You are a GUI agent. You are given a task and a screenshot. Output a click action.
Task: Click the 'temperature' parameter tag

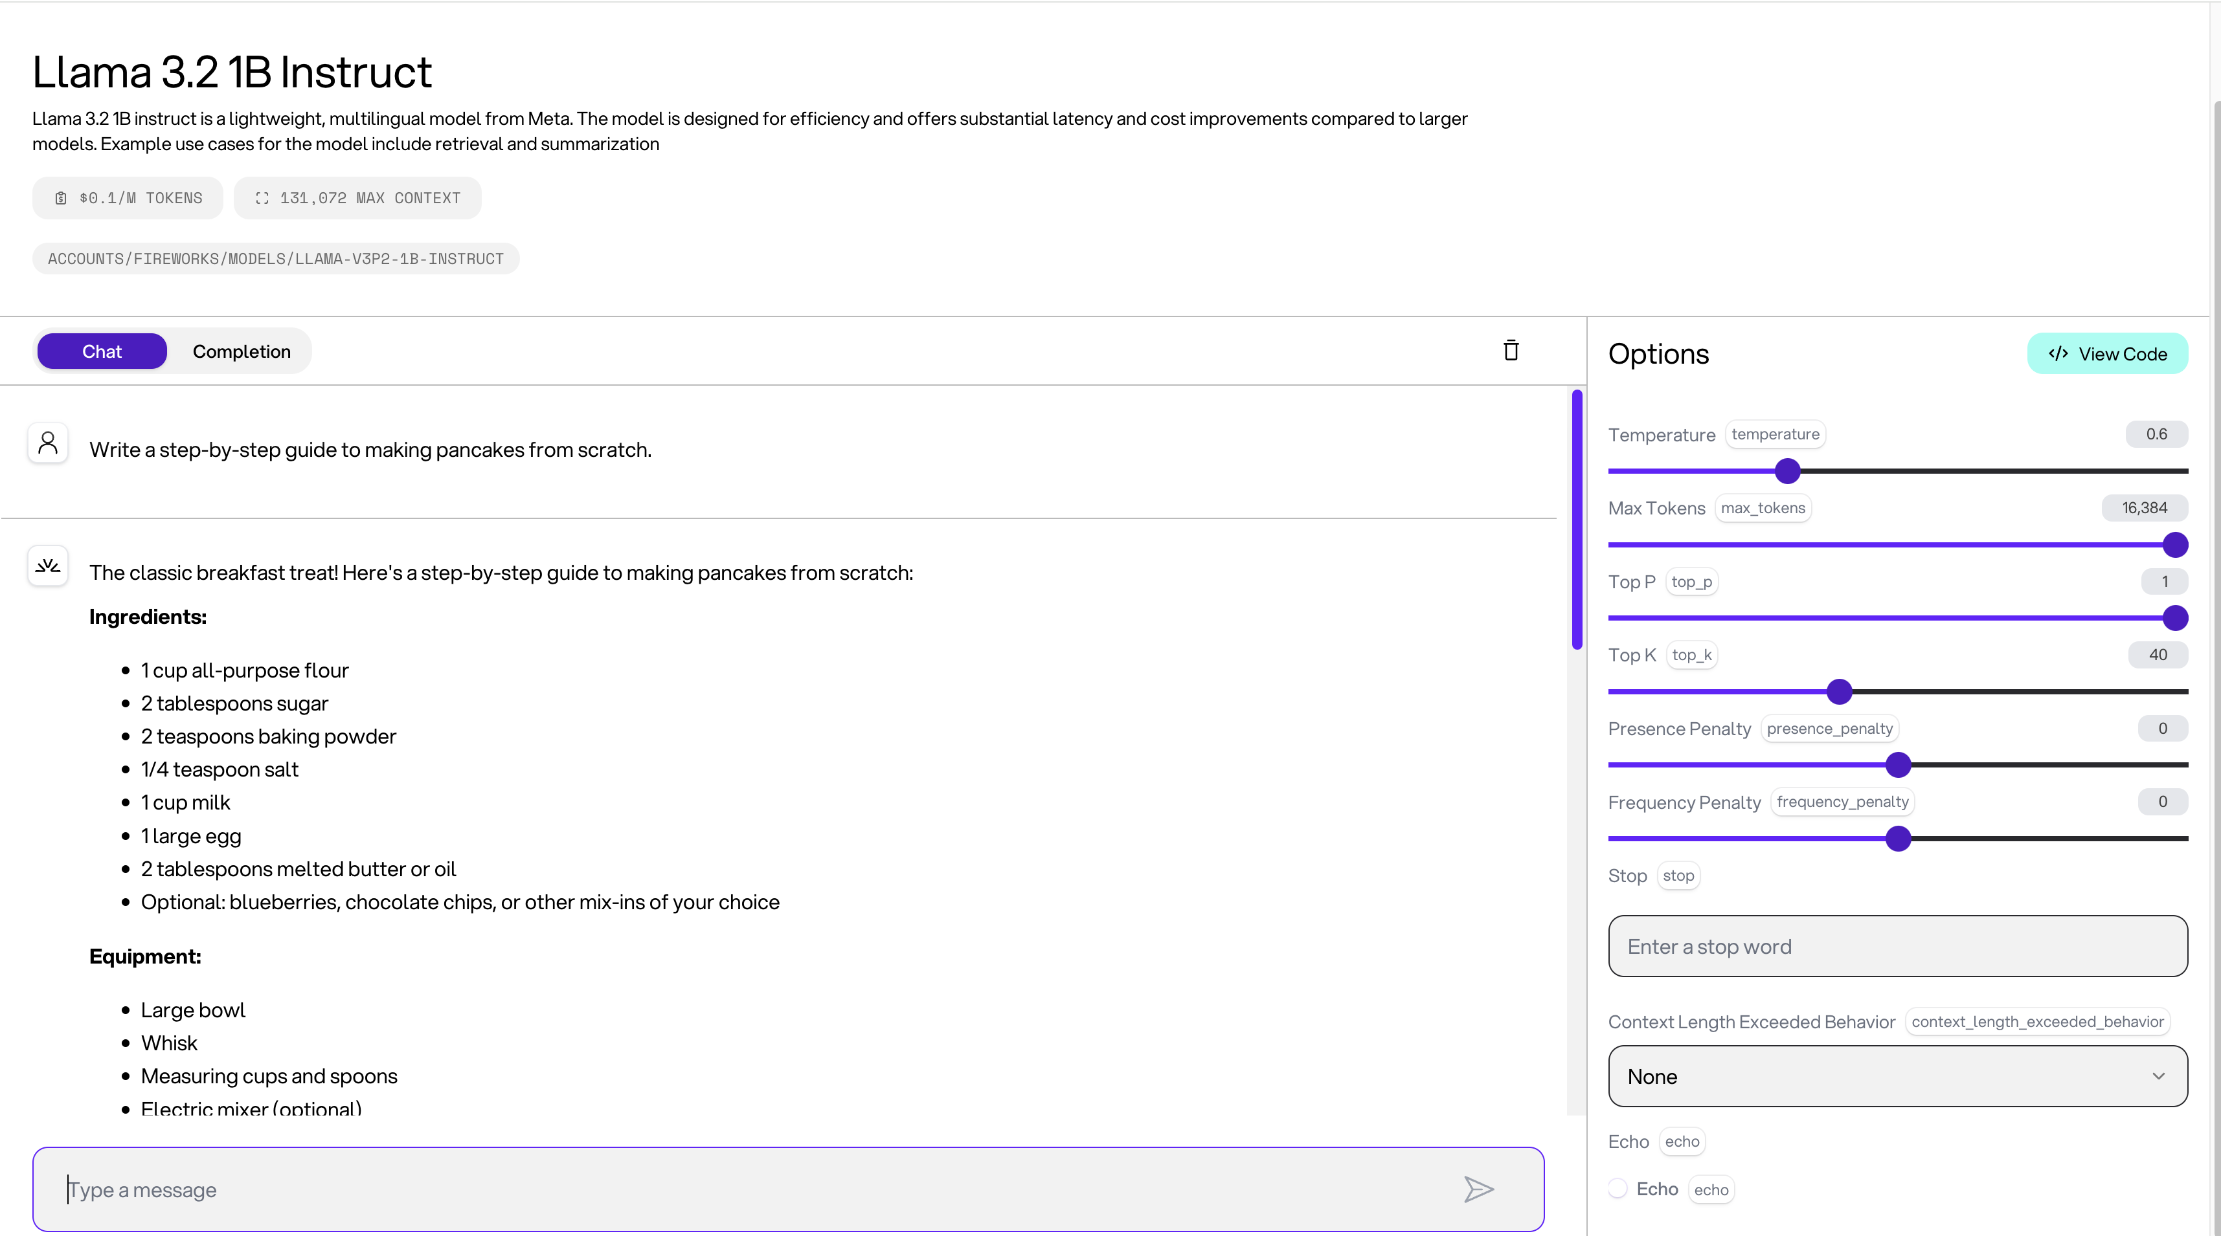click(1776, 434)
